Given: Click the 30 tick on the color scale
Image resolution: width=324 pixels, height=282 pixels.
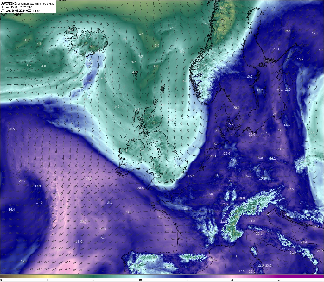Looking at the screenshot, I should point(233,280).
